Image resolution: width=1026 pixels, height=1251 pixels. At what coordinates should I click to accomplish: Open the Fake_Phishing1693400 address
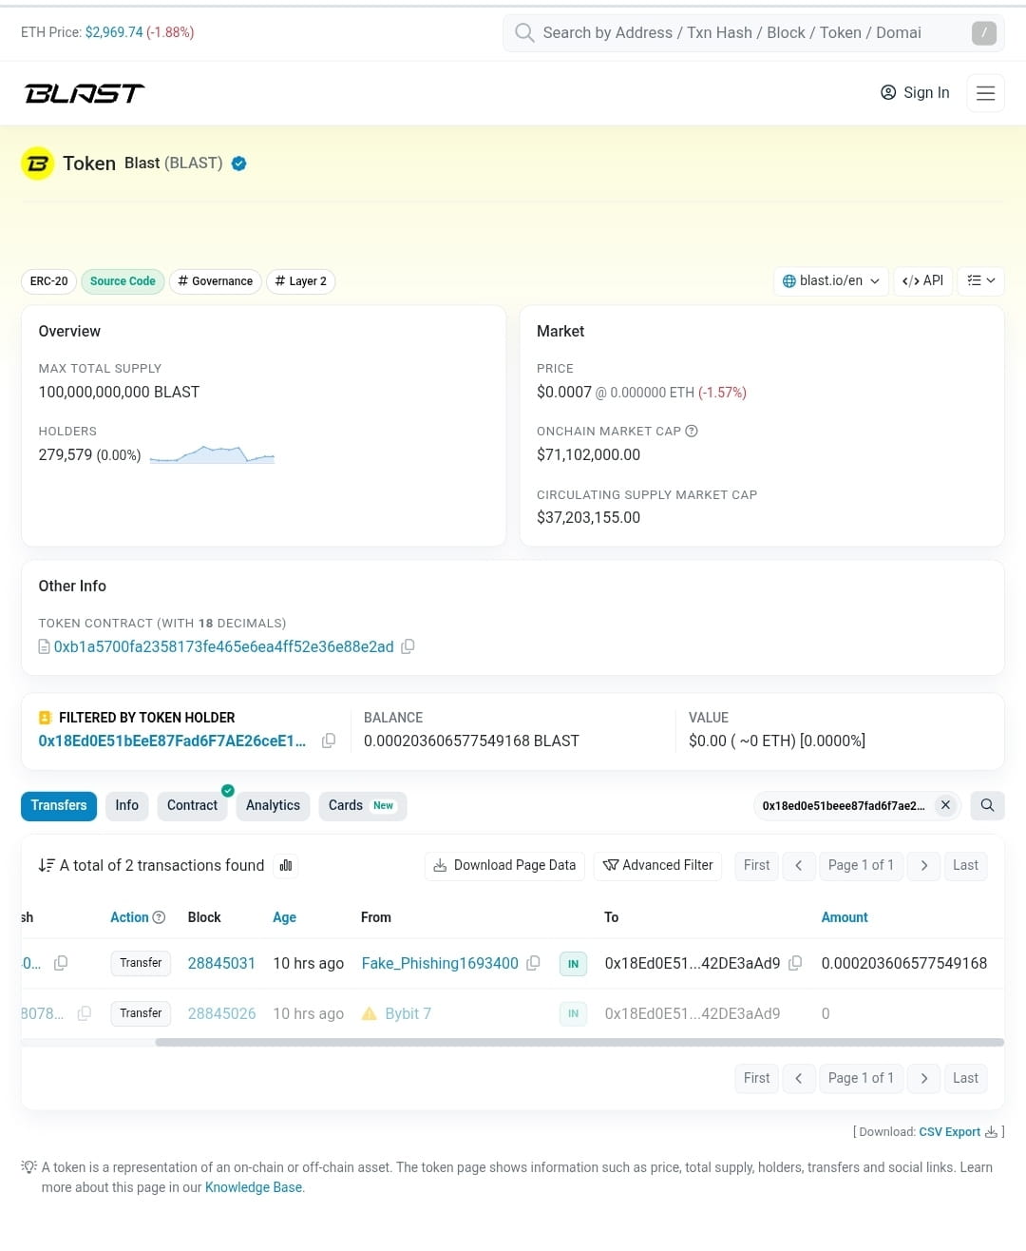(440, 963)
